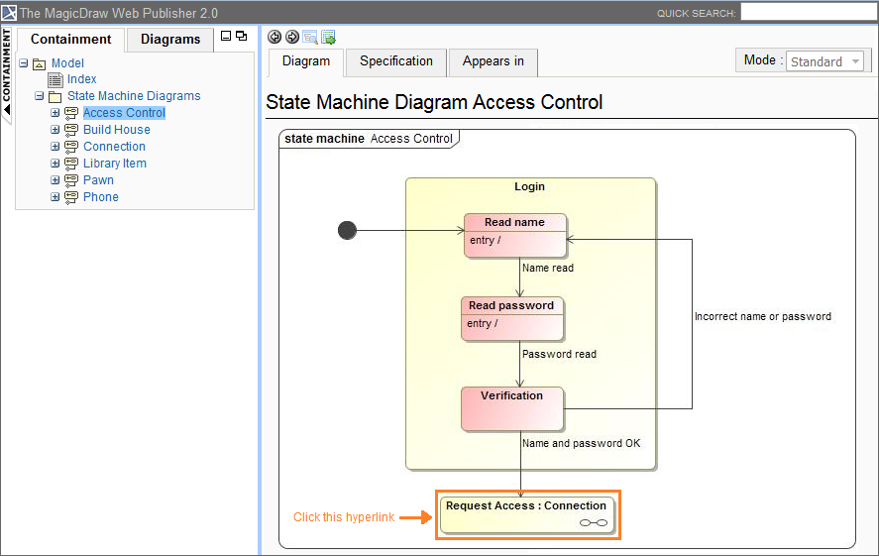This screenshot has height=556, width=879.
Task: Click the magnifier search icon in toolbar
Action: click(x=309, y=37)
